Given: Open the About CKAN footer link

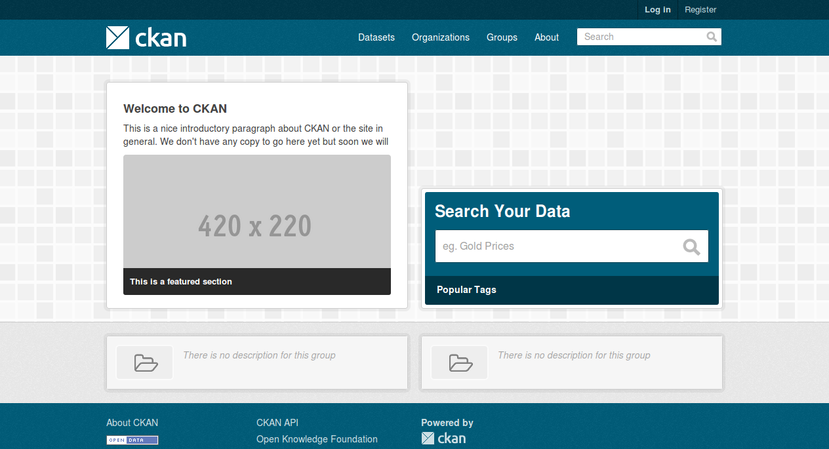Looking at the screenshot, I should pyautogui.click(x=132, y=423).
